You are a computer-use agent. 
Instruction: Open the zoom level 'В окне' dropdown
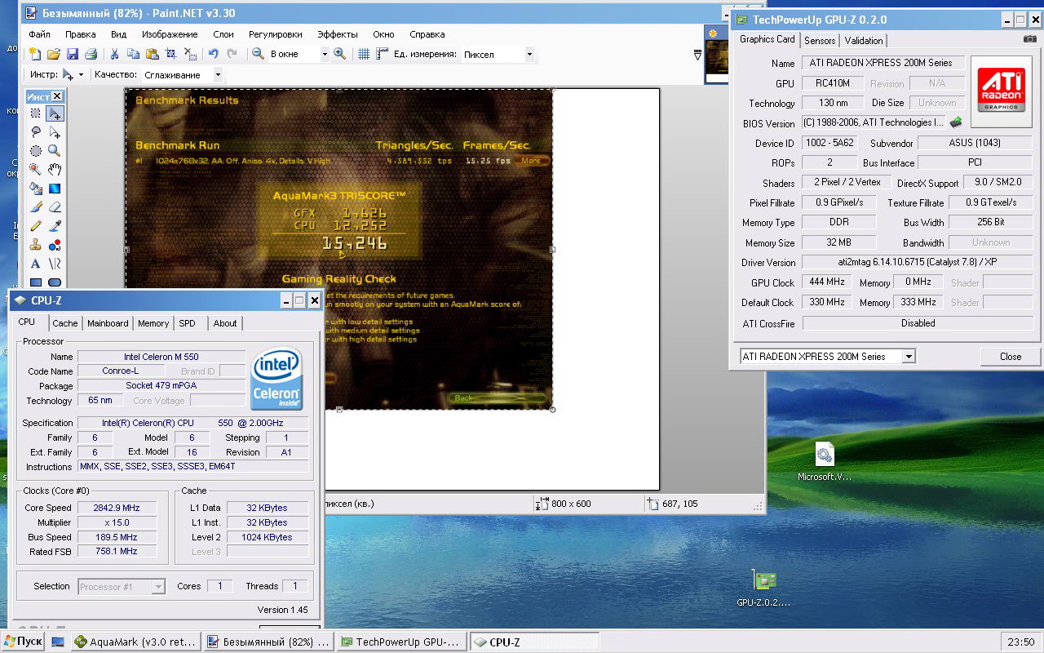click(324, 54)
